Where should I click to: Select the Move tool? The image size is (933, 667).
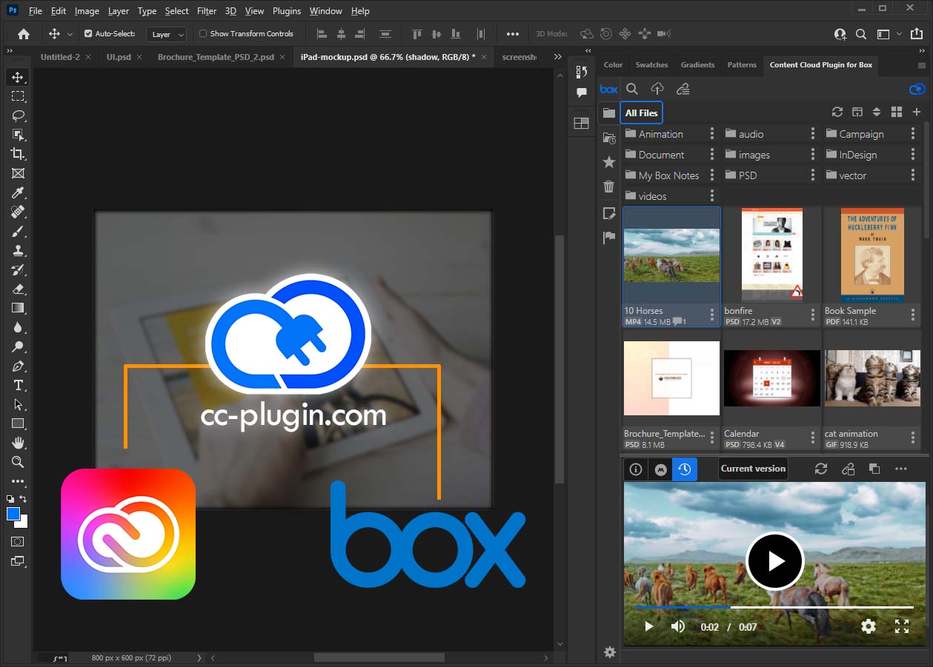pyautogui.click(x=17, y=76)
